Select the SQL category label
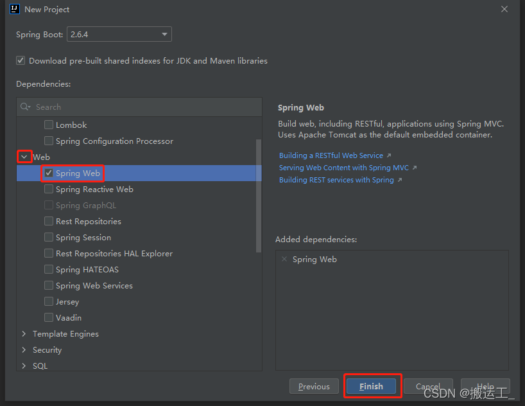This screenshot has width=525, height=406. coord(40,366)
